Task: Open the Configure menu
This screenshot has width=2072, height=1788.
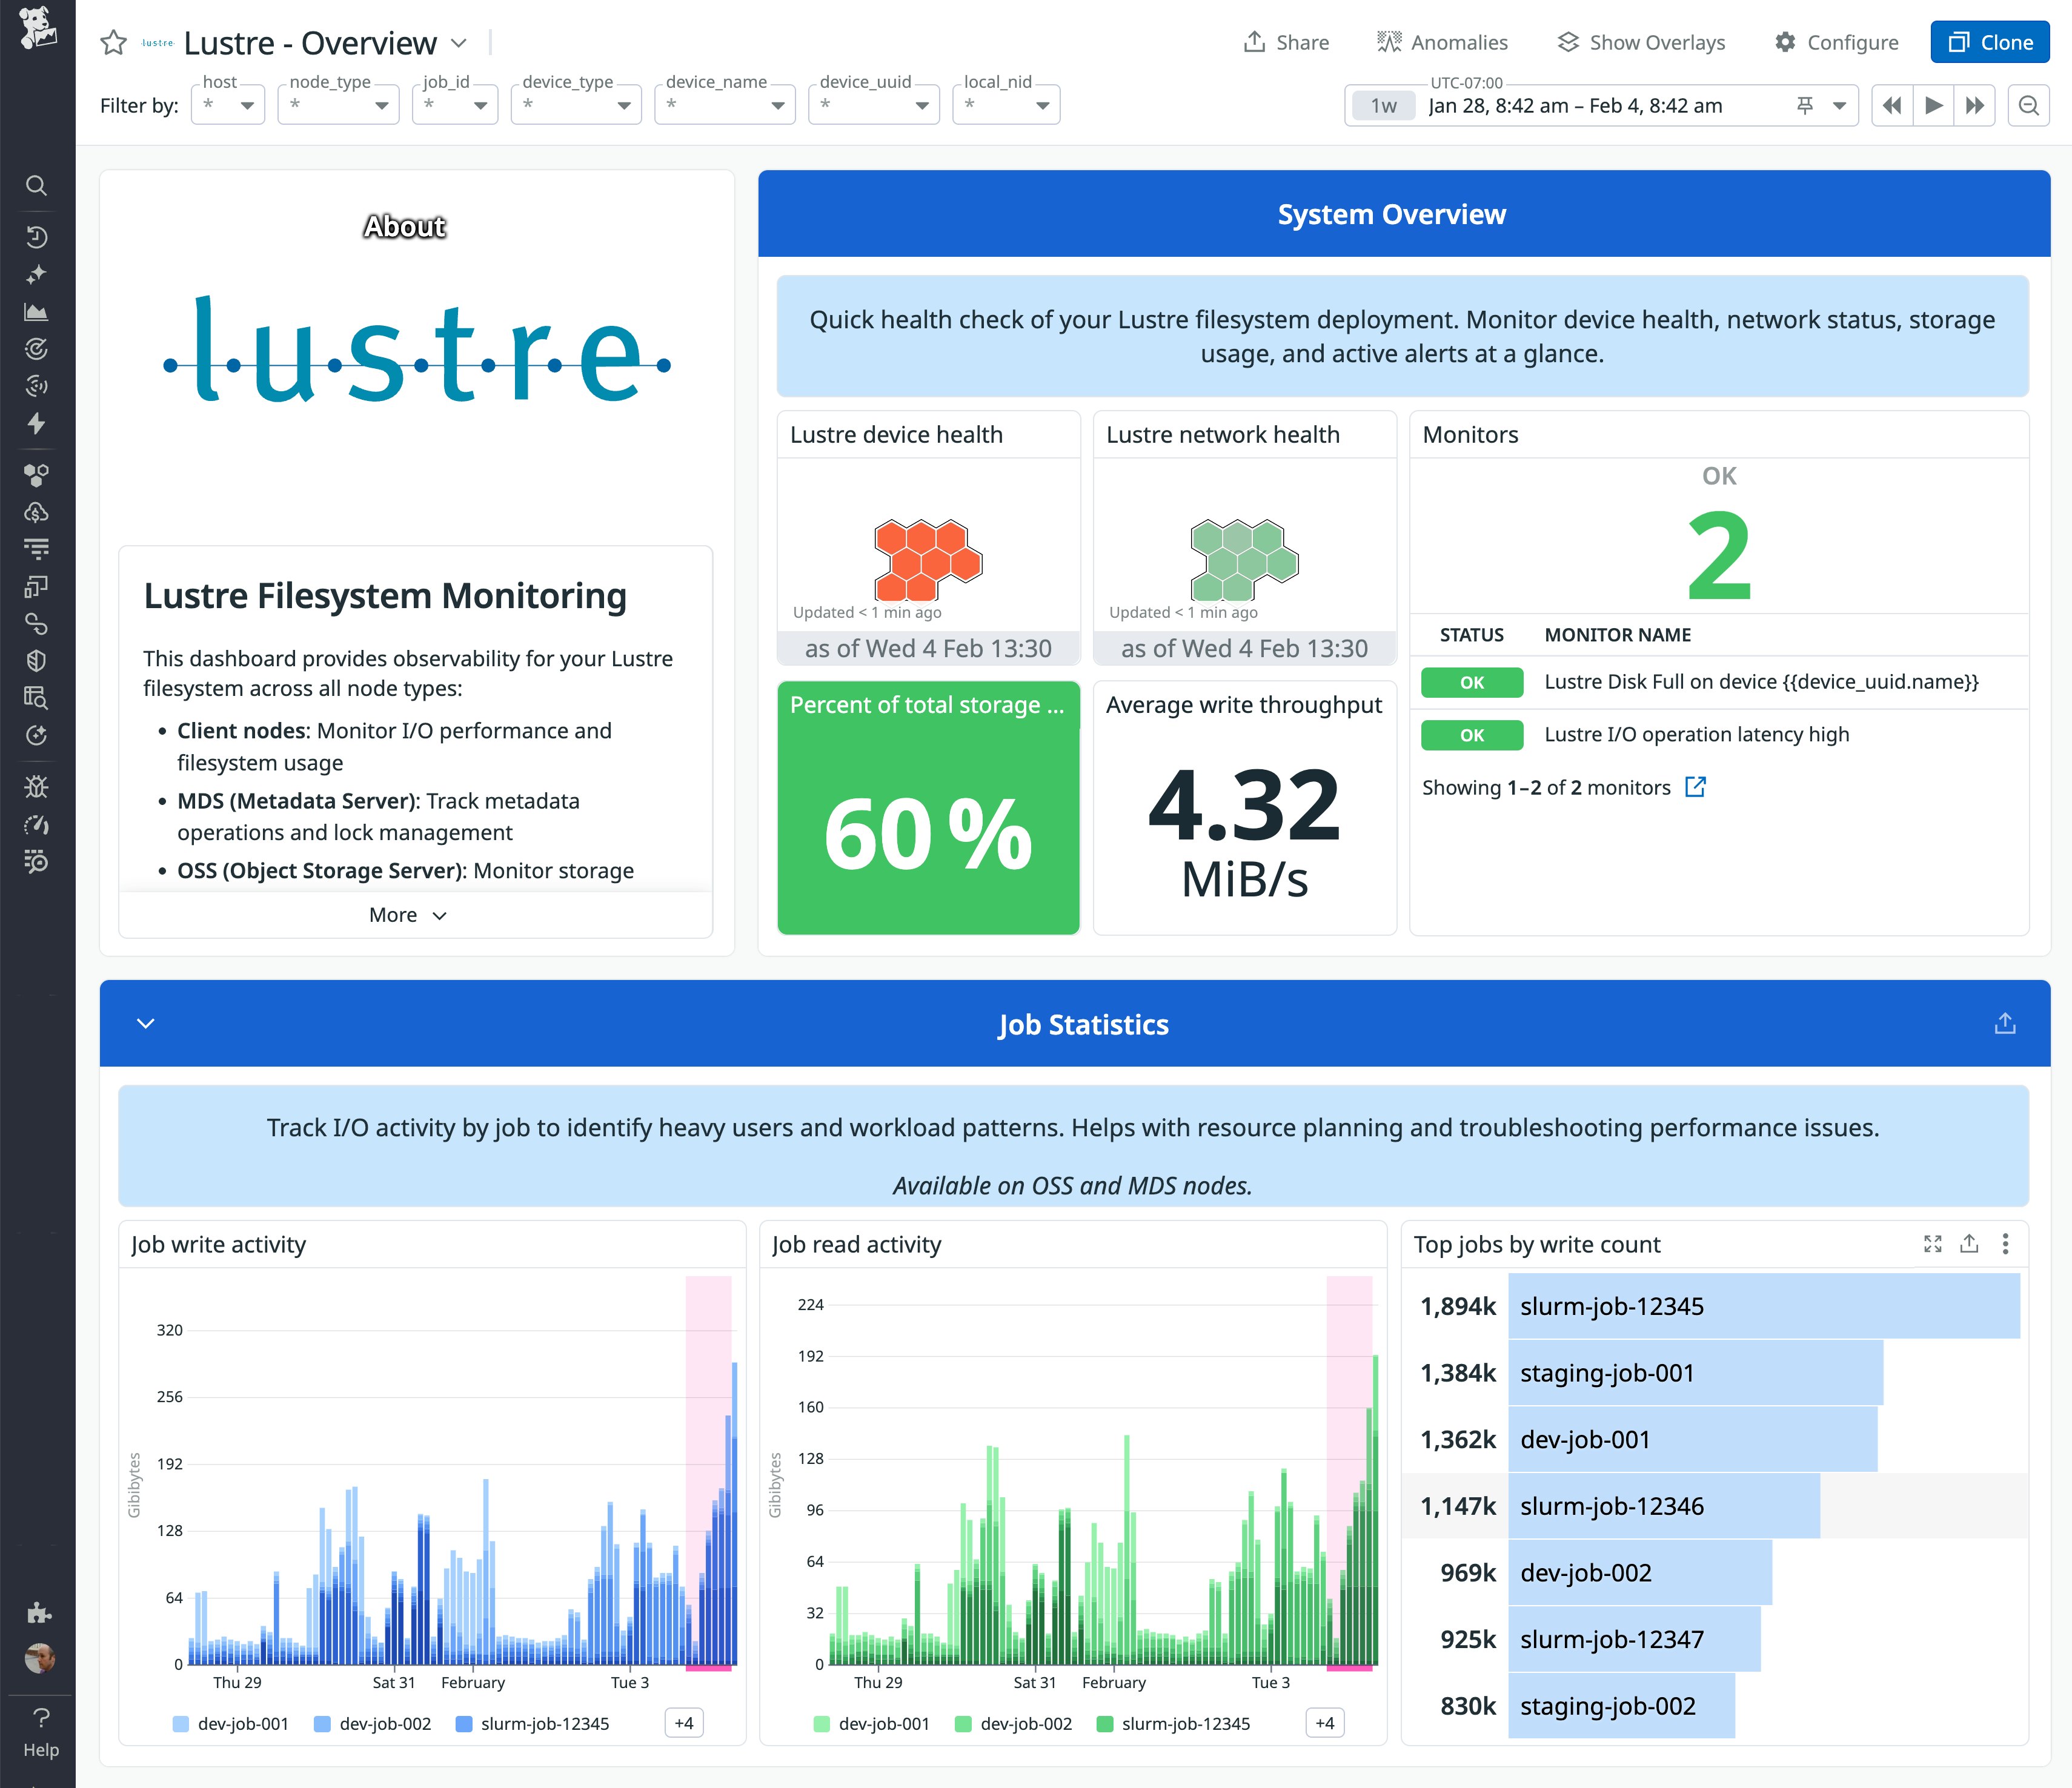Action: pos(1836,42)
